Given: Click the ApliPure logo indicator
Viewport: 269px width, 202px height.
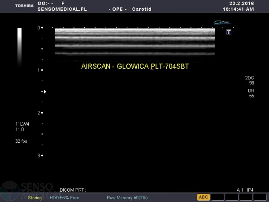Looking at the screenshot, I should [222, 22].
